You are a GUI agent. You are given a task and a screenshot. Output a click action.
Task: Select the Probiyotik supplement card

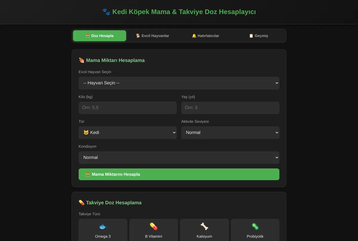tap(255, 230)
